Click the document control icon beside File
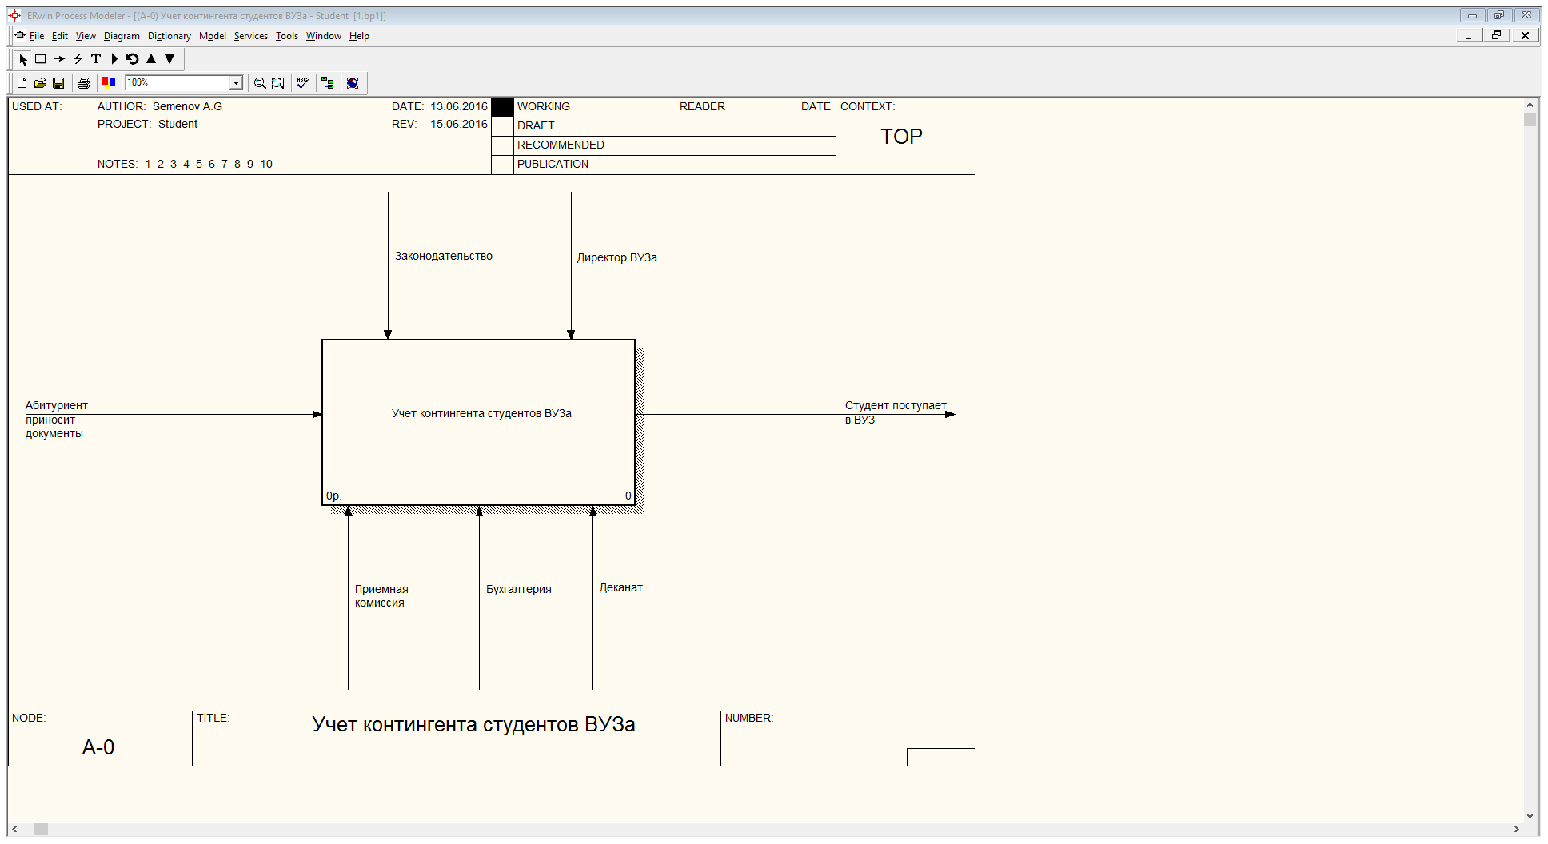 click(x=20, y=35)
